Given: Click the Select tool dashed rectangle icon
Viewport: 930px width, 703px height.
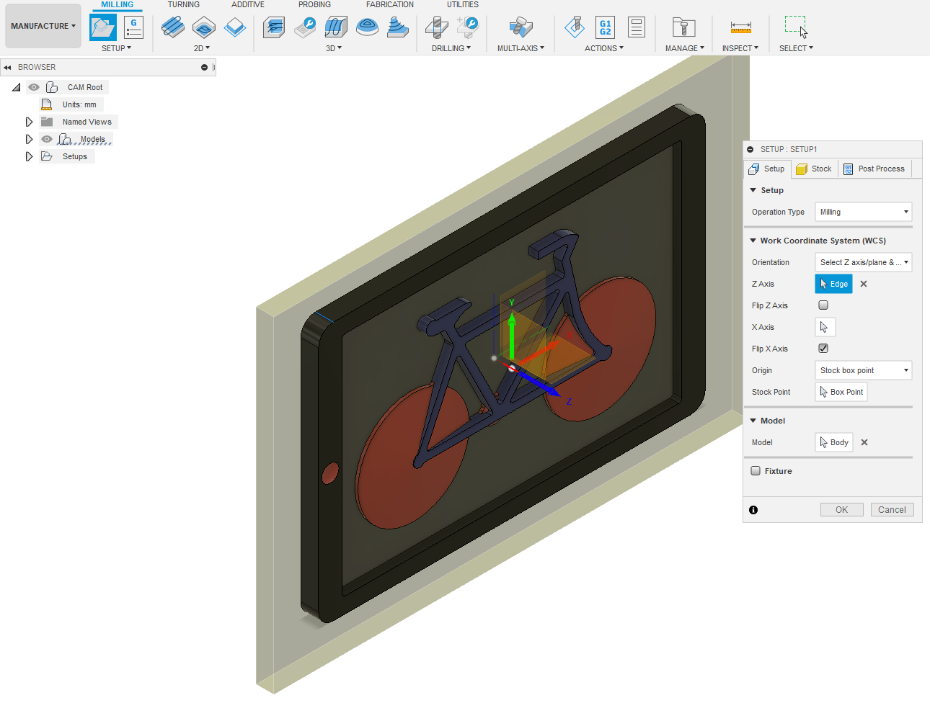Looking at the screenshot, I should click(796, 27).
